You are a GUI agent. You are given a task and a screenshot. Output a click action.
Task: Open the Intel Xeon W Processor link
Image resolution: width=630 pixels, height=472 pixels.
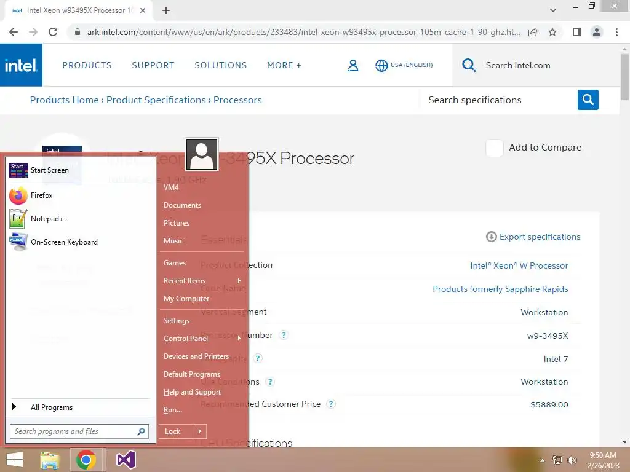(519, 265)
